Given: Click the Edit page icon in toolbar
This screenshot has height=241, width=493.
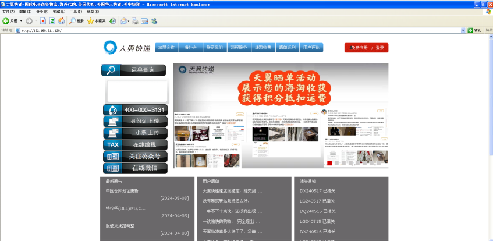Looking at the screenshot, I should click(x=144, y=21).
